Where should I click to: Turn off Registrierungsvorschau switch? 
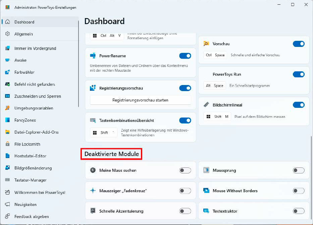point(185,88)
